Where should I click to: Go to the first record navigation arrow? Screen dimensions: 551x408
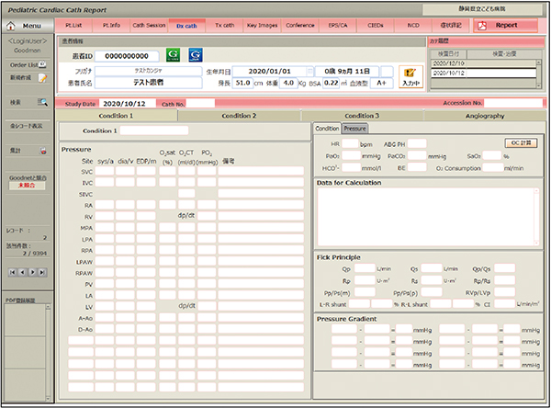[x=13, y=273]
